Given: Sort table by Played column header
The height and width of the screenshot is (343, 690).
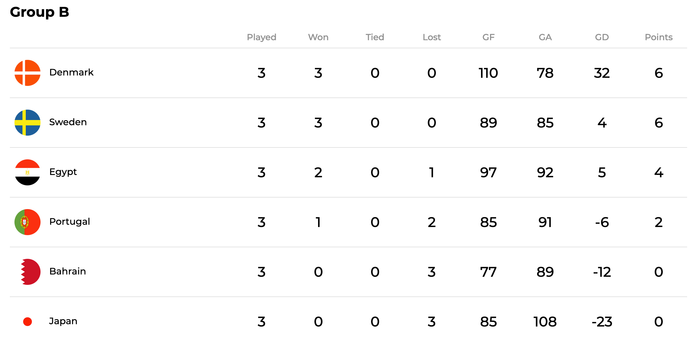Looking at the screenshot, I should coord(262,37).
